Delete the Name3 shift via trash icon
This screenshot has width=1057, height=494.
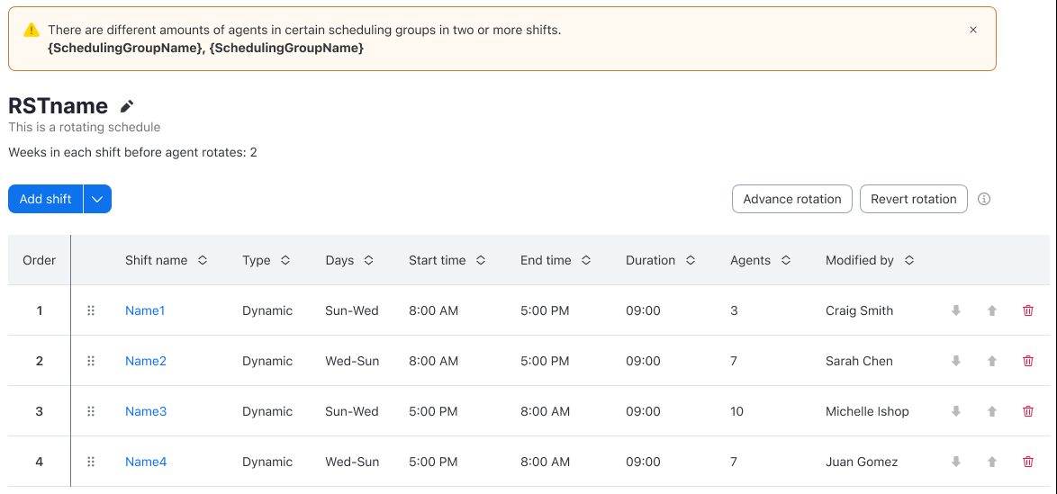[x=1028, y=411]
